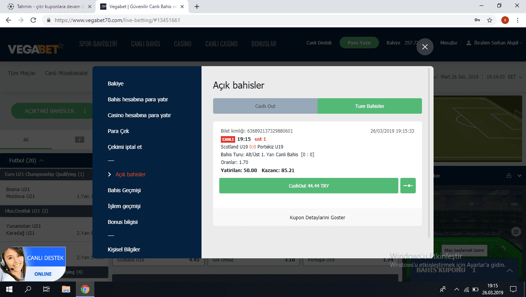Expand İbrahim Serkan Akgül account dropdown
526x297 pixels.
click(494, 43)
